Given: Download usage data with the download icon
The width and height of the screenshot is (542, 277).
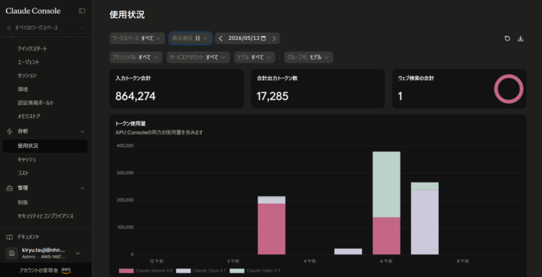Looking at the screenshot, I should pos(520,38).
